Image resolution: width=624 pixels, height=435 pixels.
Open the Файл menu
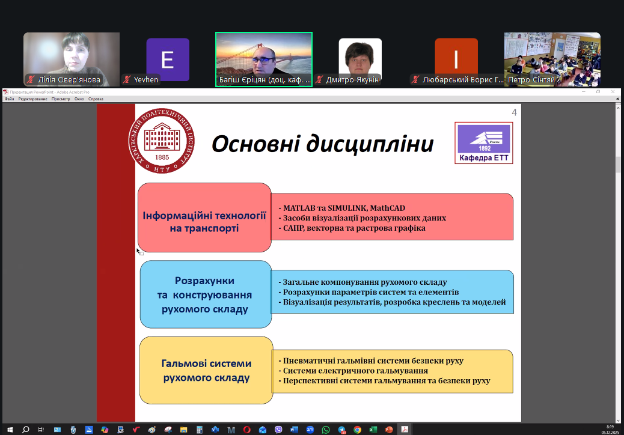pos(9,99)
